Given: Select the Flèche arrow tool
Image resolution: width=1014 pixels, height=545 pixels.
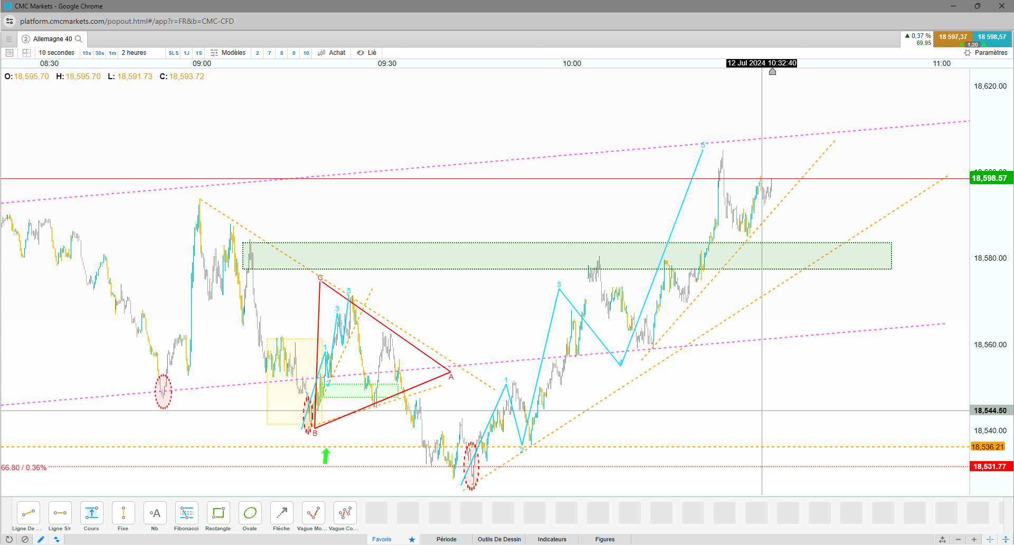Looking at the screenshot, I should coord(282,513).
